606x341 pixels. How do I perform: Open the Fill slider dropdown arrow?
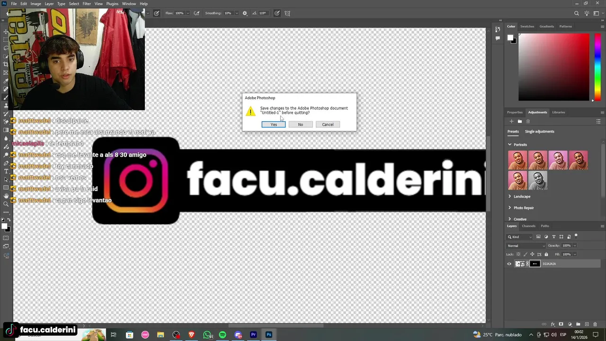(x=575, y=254)
